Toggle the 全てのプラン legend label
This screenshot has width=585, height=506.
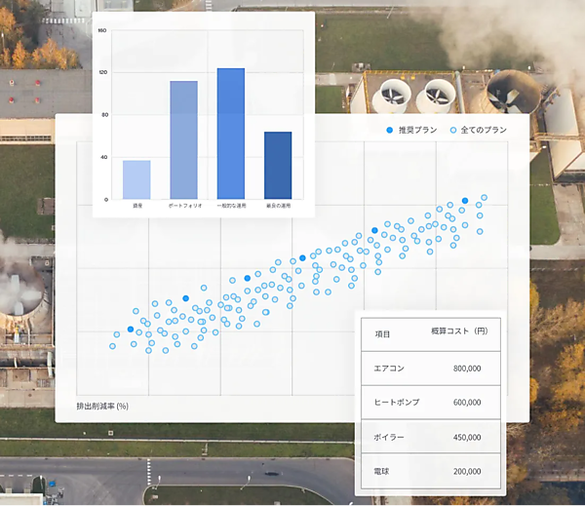tap(484, 130)
